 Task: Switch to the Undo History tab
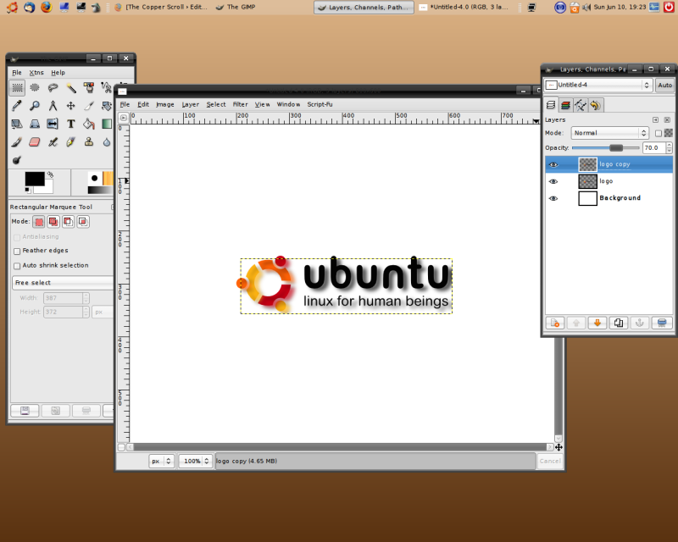[596, 105]
